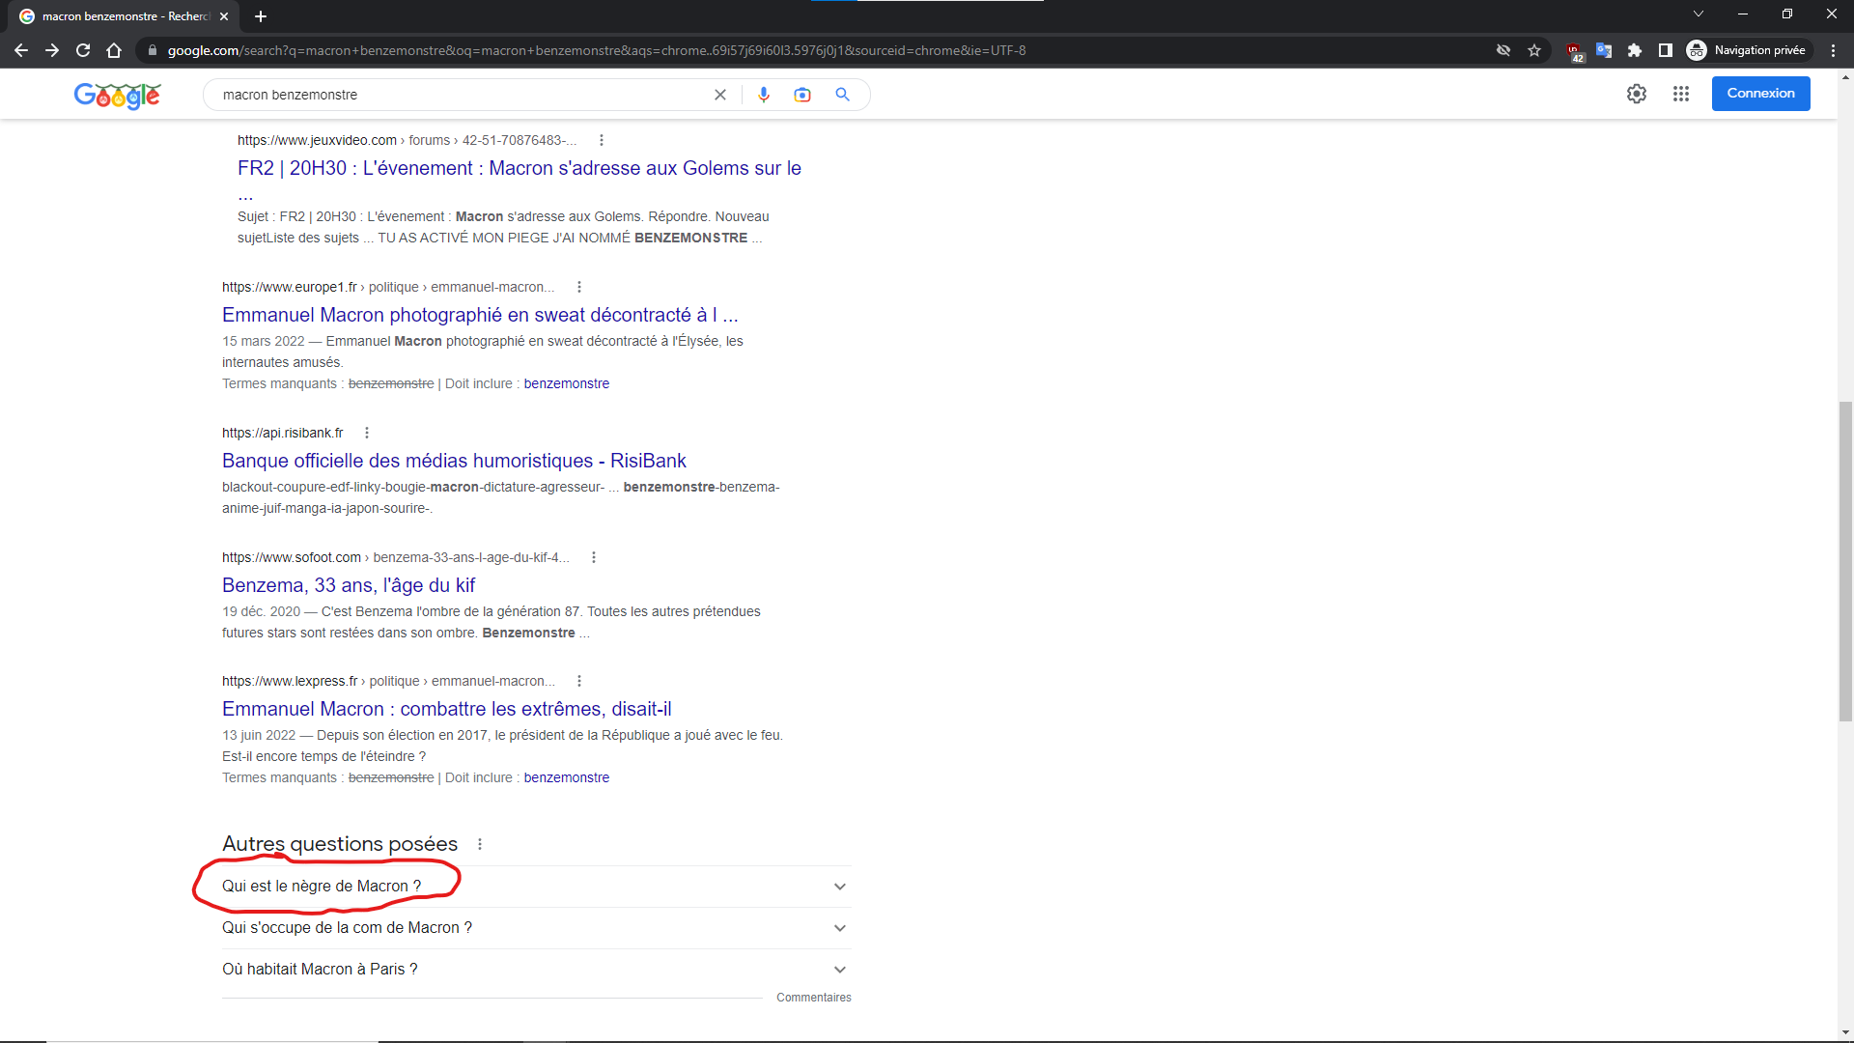Open Chrome three-dot main menu
The image size is (1854, 1043).
[x=1833, y=50]
